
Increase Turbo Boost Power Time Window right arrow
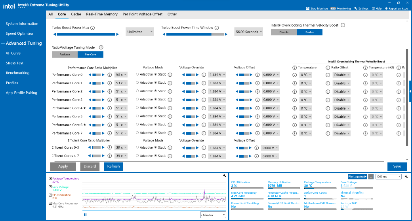[x=226, y=34]
